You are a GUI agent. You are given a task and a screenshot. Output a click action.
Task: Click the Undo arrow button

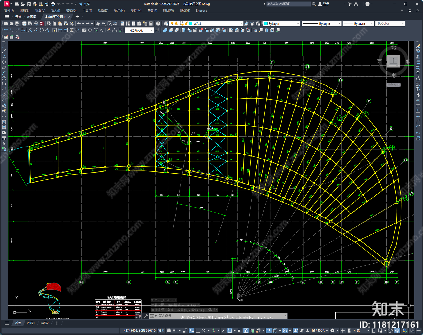pos(79,23)
